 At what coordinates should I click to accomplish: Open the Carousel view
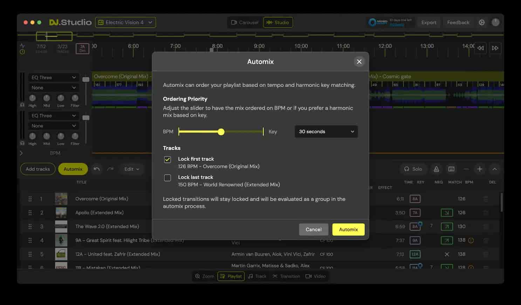[x=245, y=22]
